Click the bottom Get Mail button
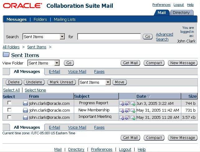200x152 pixels. click(130, 138)
